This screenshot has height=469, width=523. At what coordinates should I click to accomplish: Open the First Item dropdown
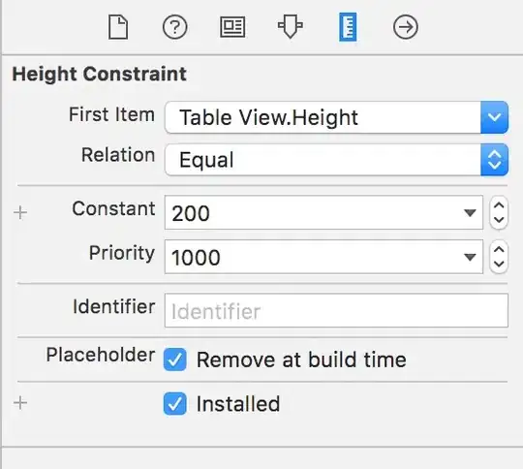(336, 117)
